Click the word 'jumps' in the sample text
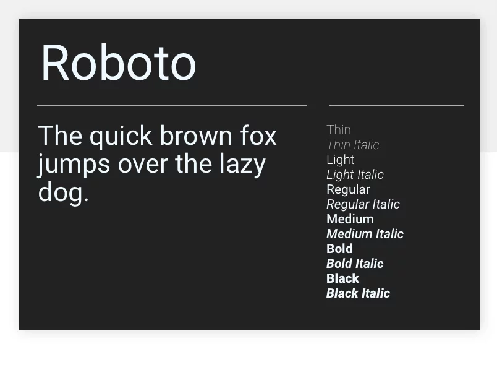 pyautogui.click(x=74, y=165)
